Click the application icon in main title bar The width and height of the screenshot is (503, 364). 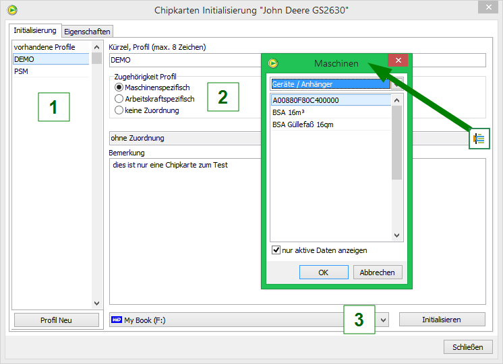[12, 9]
